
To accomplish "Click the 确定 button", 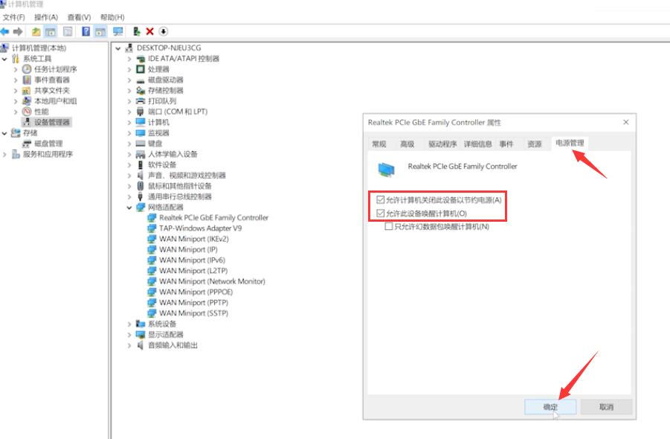I will 550,407.
